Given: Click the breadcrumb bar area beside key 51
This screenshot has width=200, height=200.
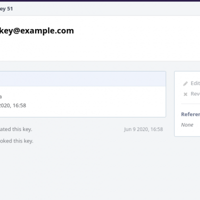Looking at the screenshot, I should coord(106,8).
